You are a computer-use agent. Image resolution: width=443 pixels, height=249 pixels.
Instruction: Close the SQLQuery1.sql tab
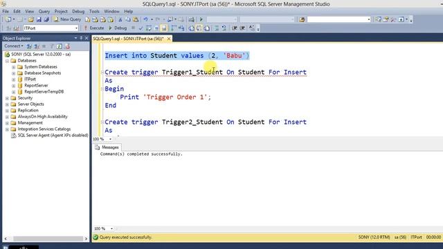click(169, 39)
